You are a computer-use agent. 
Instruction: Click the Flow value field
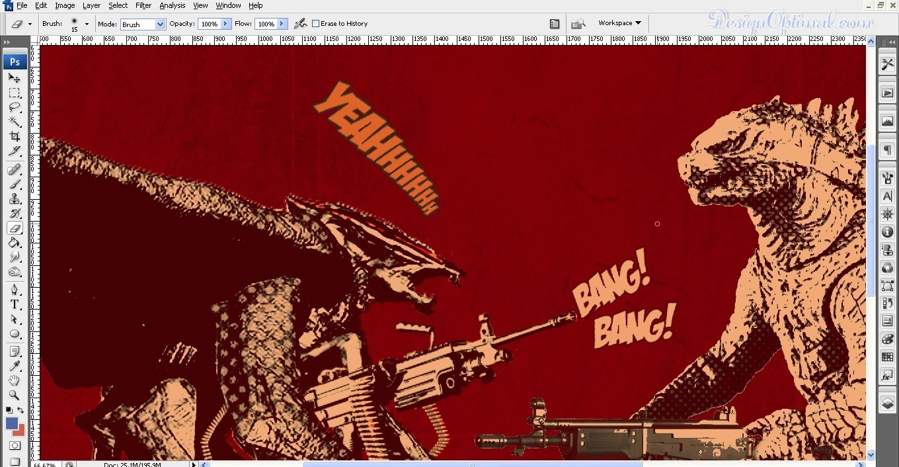pyautogui.click(x=266, y=24)
